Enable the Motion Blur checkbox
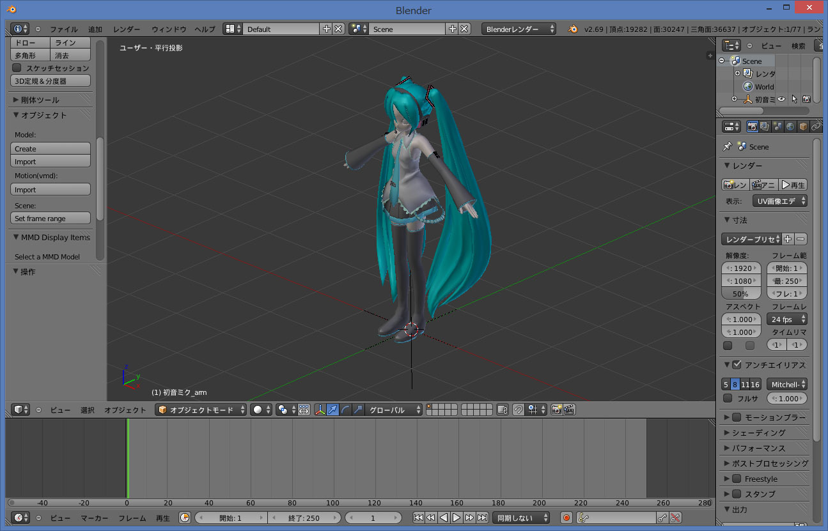The height and width of the screenshot is (531, 828). 737,417
